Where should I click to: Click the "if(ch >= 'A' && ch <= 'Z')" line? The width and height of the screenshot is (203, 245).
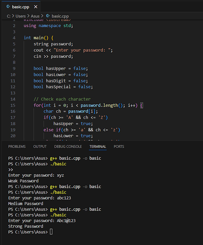76,117
